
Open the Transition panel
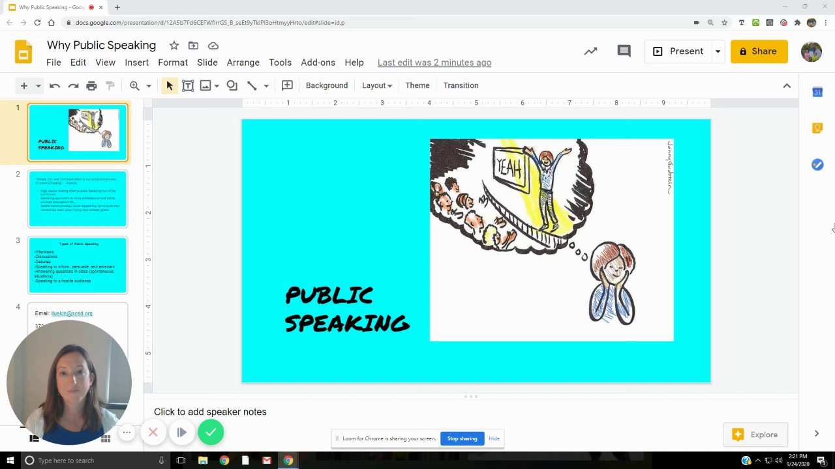[461, 85]
